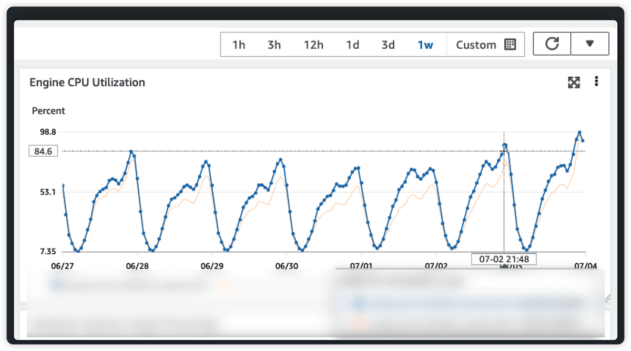Image resolution: width=631 pixels, height=351 pixels.
Task: Click the peak data point near 07/04
Action: [x=579, y=132]
